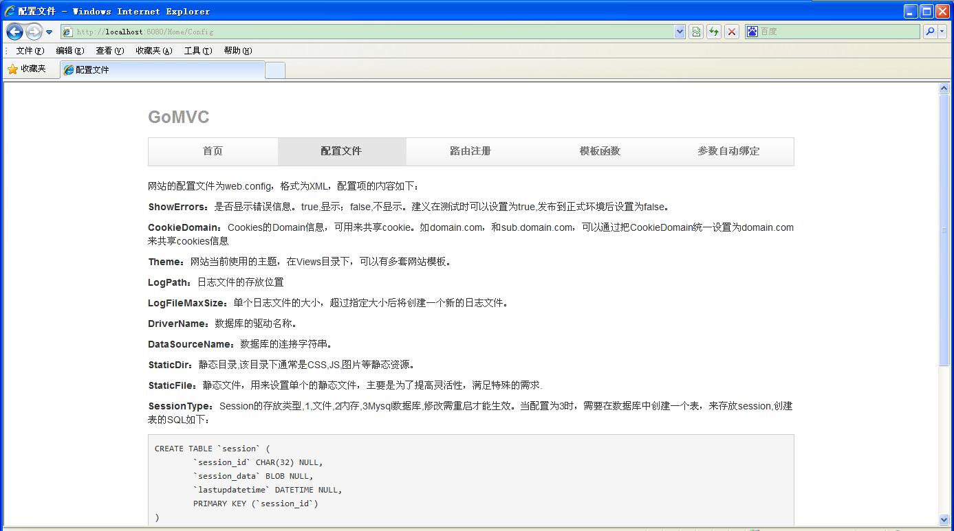Click the Compatibility View torn-page icon
954x531 pixels.
696,32
